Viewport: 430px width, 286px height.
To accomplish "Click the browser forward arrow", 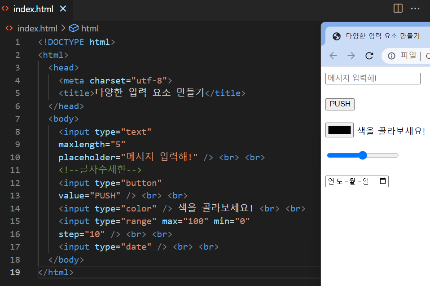I will pos(351,56).
